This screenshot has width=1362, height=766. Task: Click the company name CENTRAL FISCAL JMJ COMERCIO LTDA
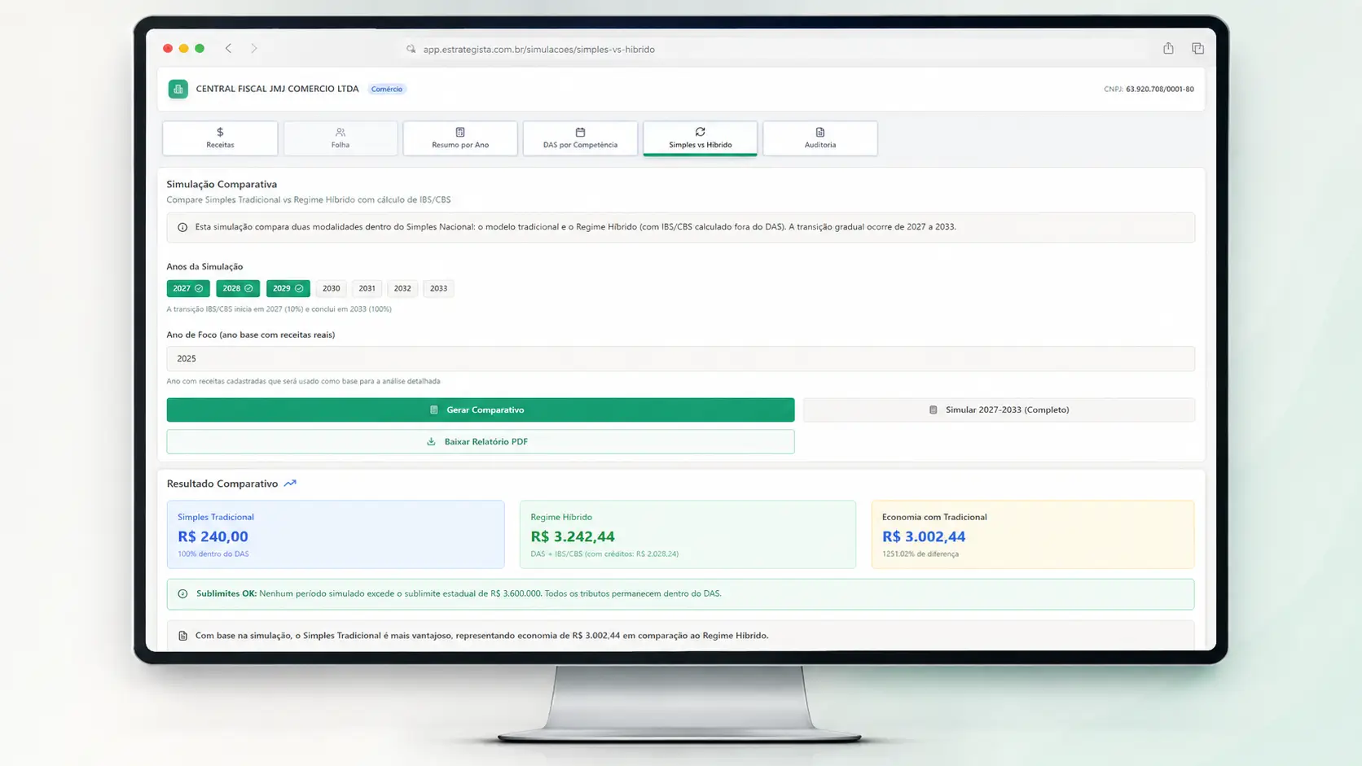(x=277, y=89)
